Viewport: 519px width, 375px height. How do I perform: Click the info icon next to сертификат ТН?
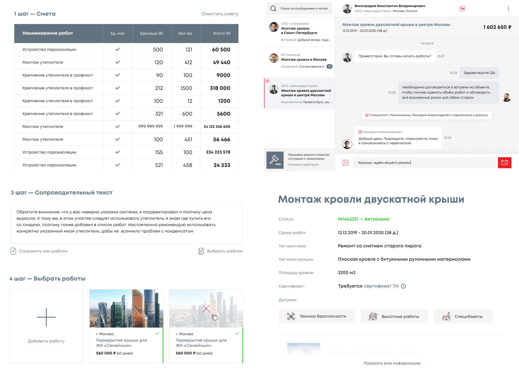(x=403, y=286)
